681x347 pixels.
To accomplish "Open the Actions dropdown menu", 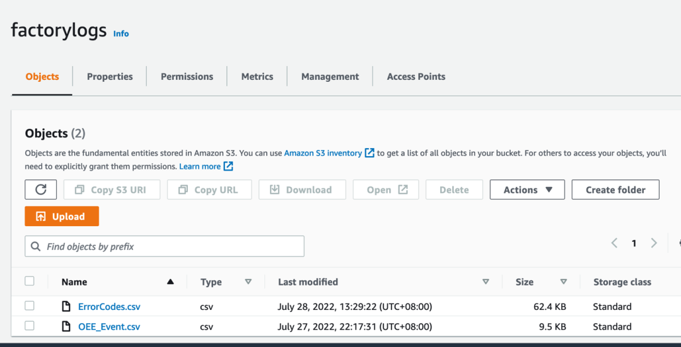I will pos(527,190).
